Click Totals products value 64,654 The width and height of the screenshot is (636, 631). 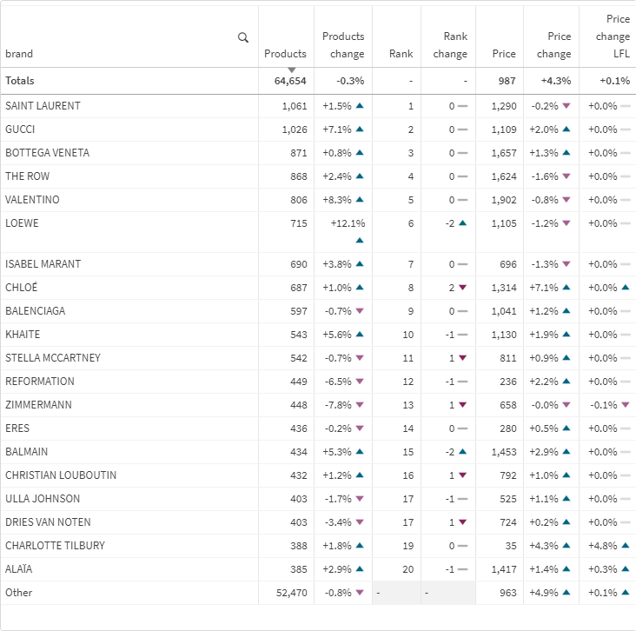290,81
